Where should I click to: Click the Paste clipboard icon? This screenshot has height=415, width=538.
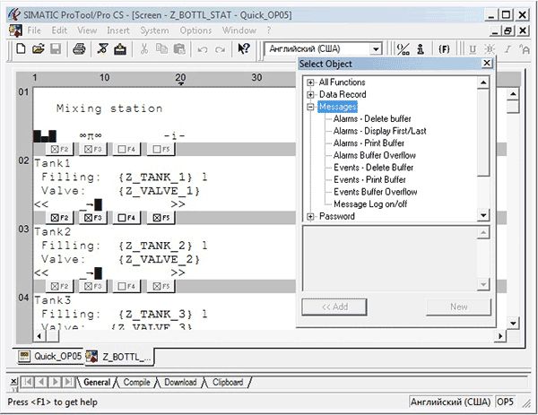pyautogui.click(x=179, y=49)
